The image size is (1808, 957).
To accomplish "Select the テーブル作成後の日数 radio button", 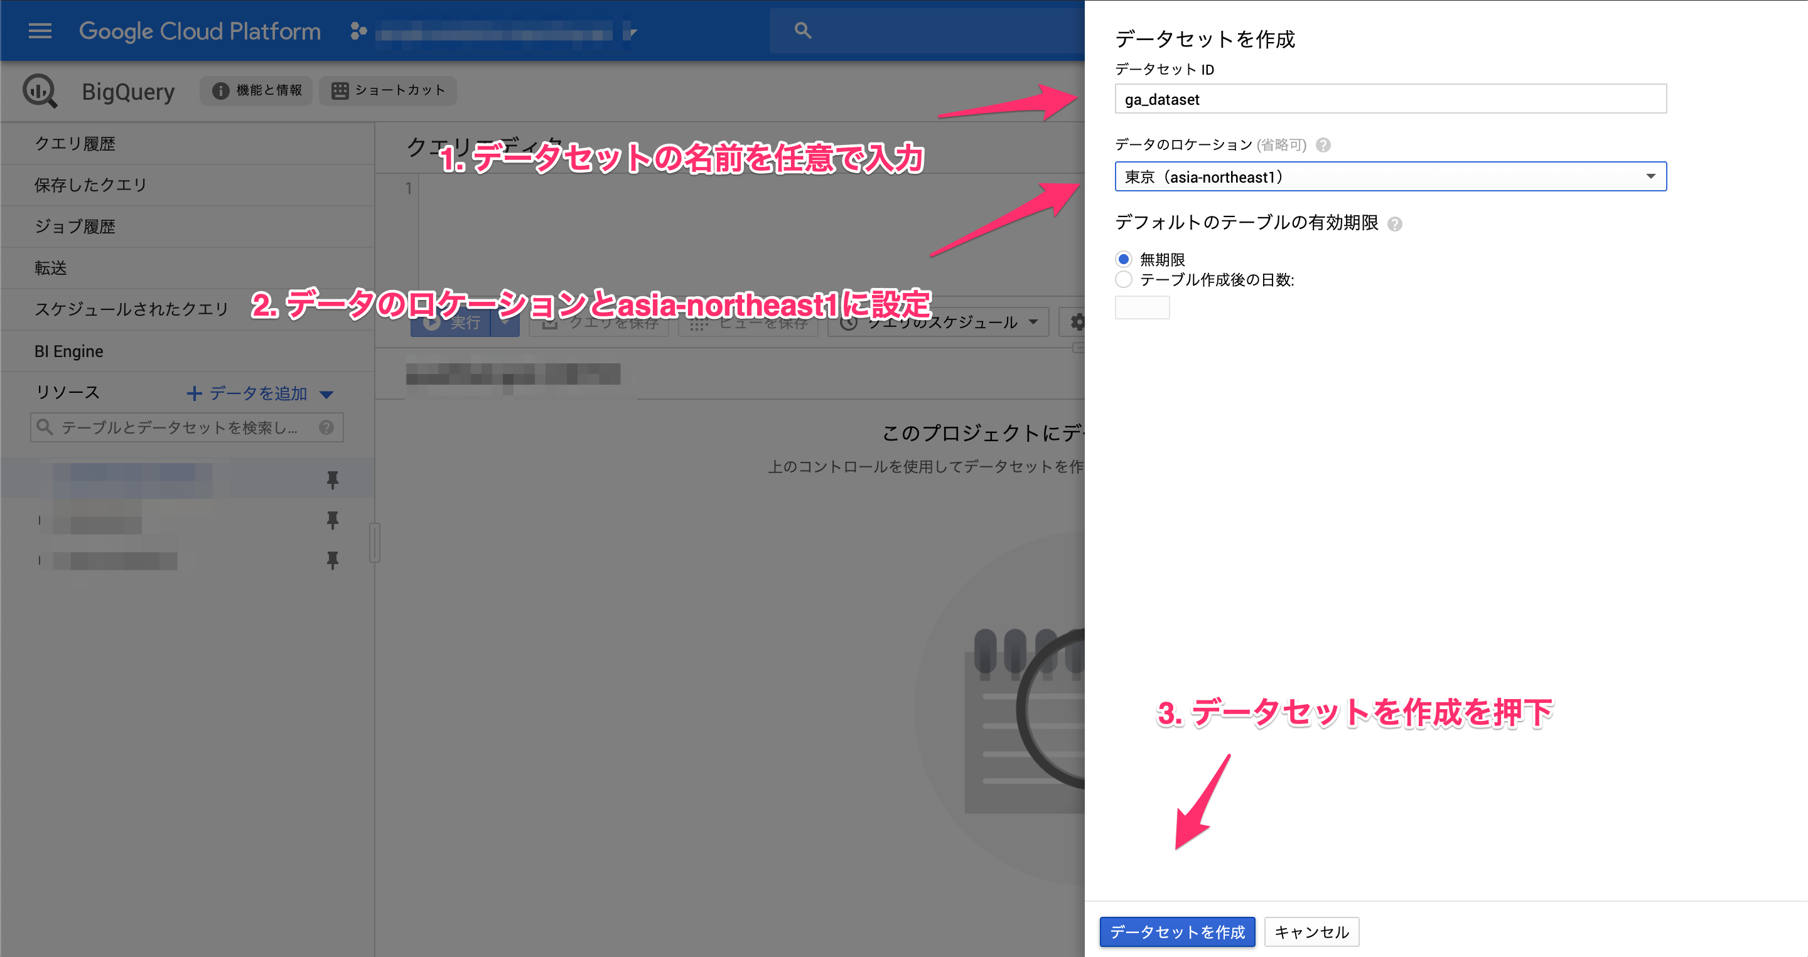I will click(x=1124, y=279).
